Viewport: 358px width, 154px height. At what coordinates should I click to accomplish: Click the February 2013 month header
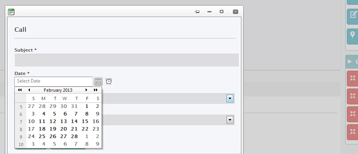pos(58,90)
